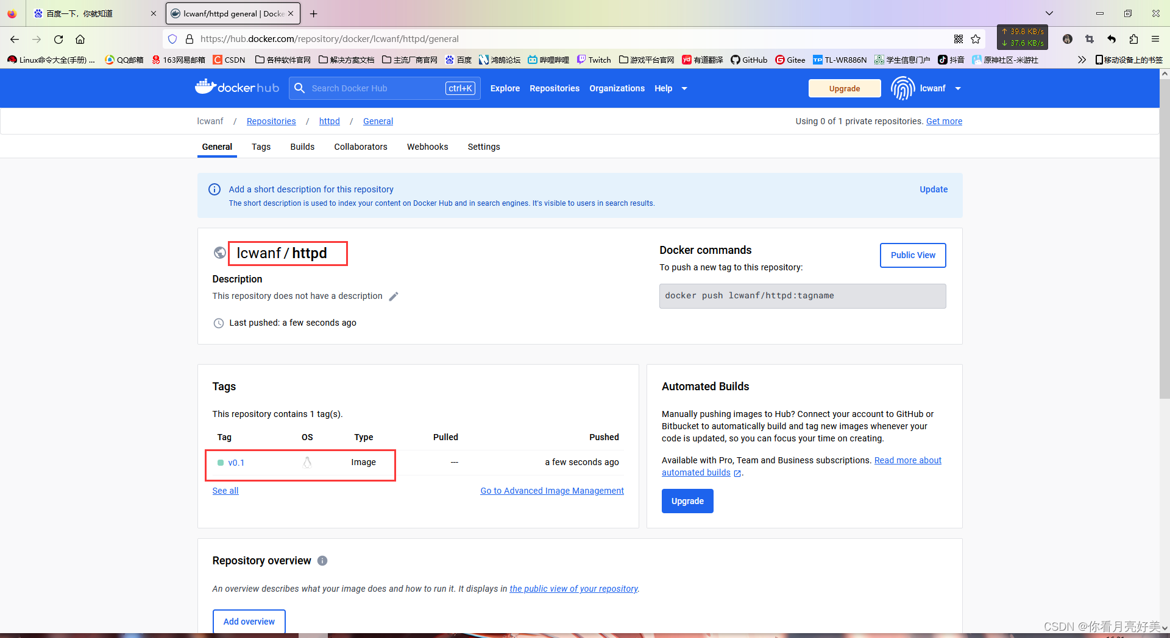
Task: Open the 主流厂商官网 bookmark folder
Action: [410, 60]
